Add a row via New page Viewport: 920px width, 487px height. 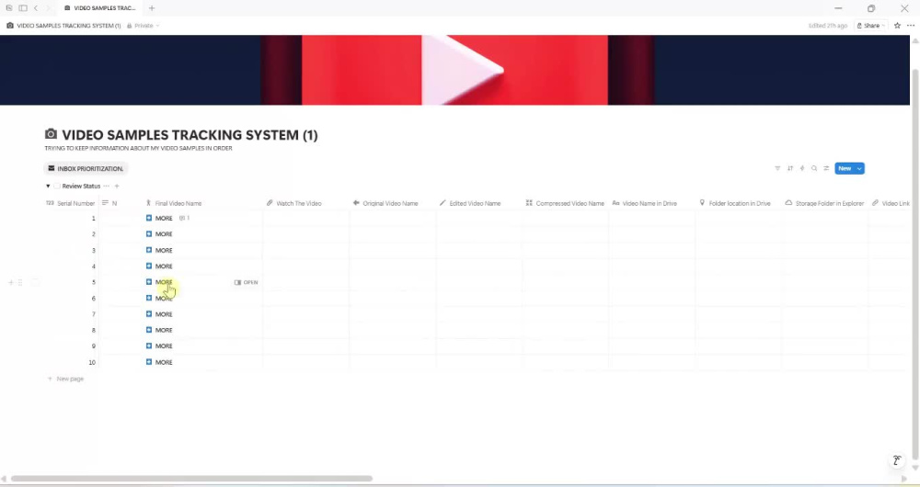(65, 379)
